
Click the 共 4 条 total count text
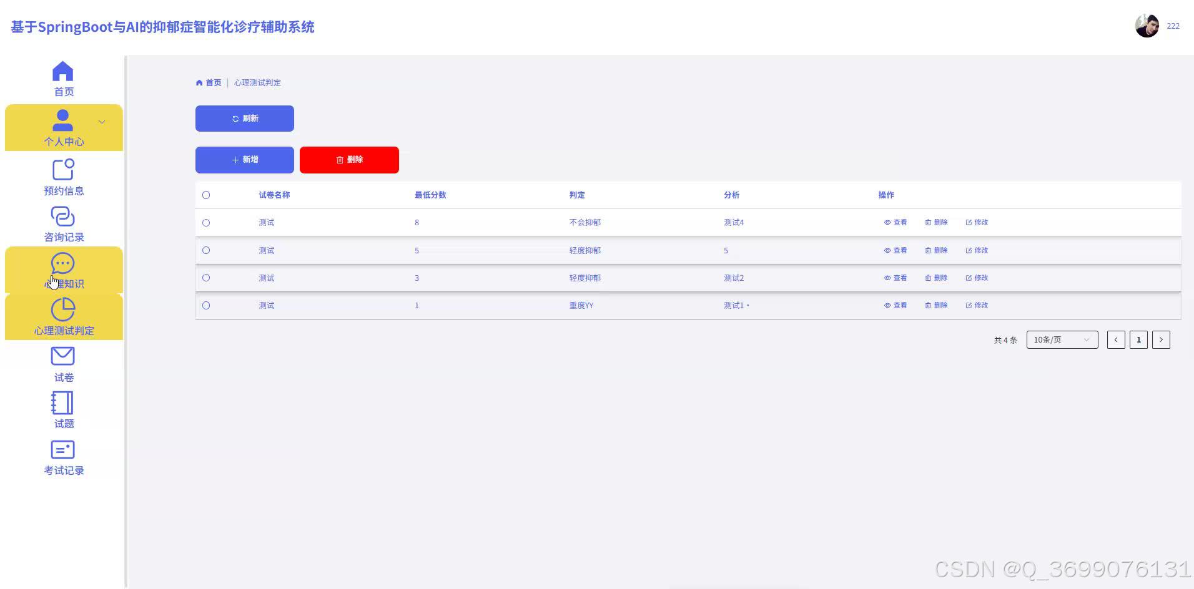pos(1005,340)
